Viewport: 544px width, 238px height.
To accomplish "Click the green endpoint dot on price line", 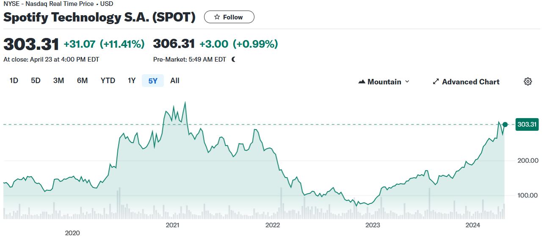I will coord(505,124).
